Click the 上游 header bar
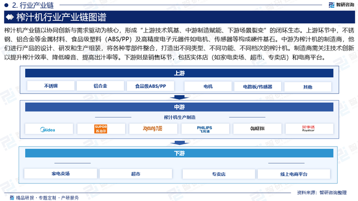The height and width of the screenshot is (201, 358). (x=179, y=73)
